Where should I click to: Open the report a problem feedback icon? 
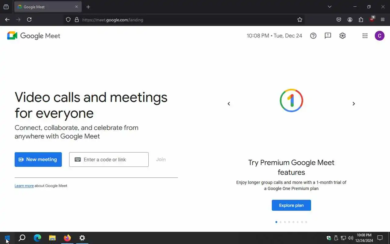[x=328, y=36]
